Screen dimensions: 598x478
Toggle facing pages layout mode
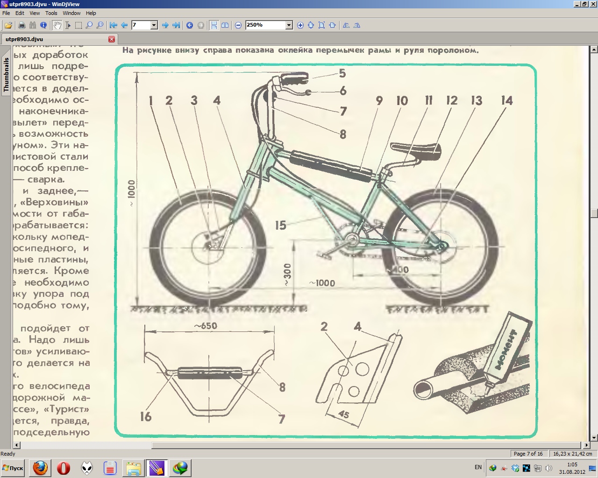(225, 25)
